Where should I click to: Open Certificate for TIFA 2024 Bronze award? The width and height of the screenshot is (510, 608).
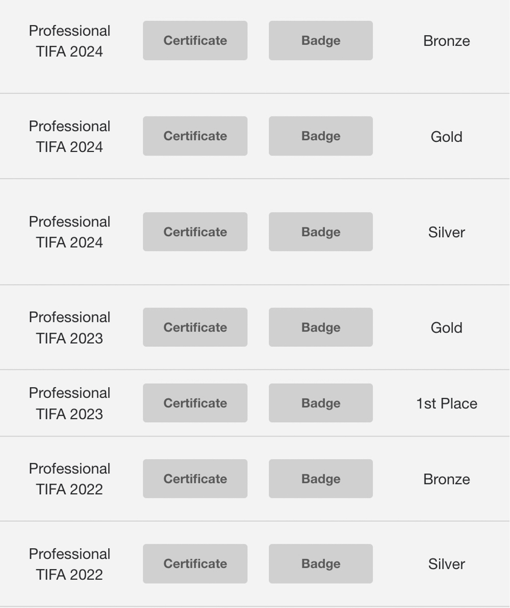(x=195, y=41)
